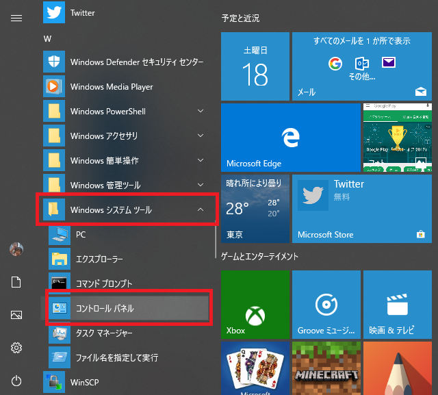Open the orange pencil app tile
The height and width of the screenshot is (395, 438).
click(398, 368)
